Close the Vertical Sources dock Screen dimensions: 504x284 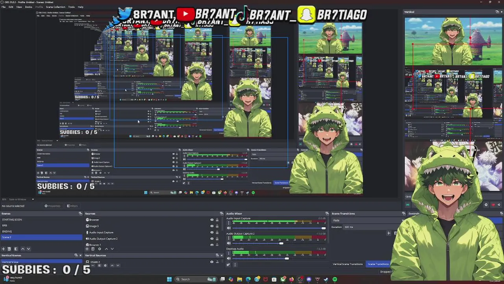(x=221, y=256)
